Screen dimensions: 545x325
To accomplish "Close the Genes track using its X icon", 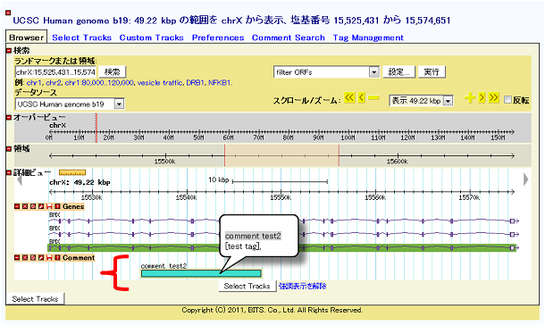I will (x=25, y=206).
